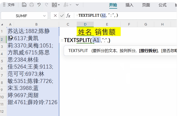Click the 按行拆分 argument in tooltip
The image size is (178, 116).
click(148, 51)
